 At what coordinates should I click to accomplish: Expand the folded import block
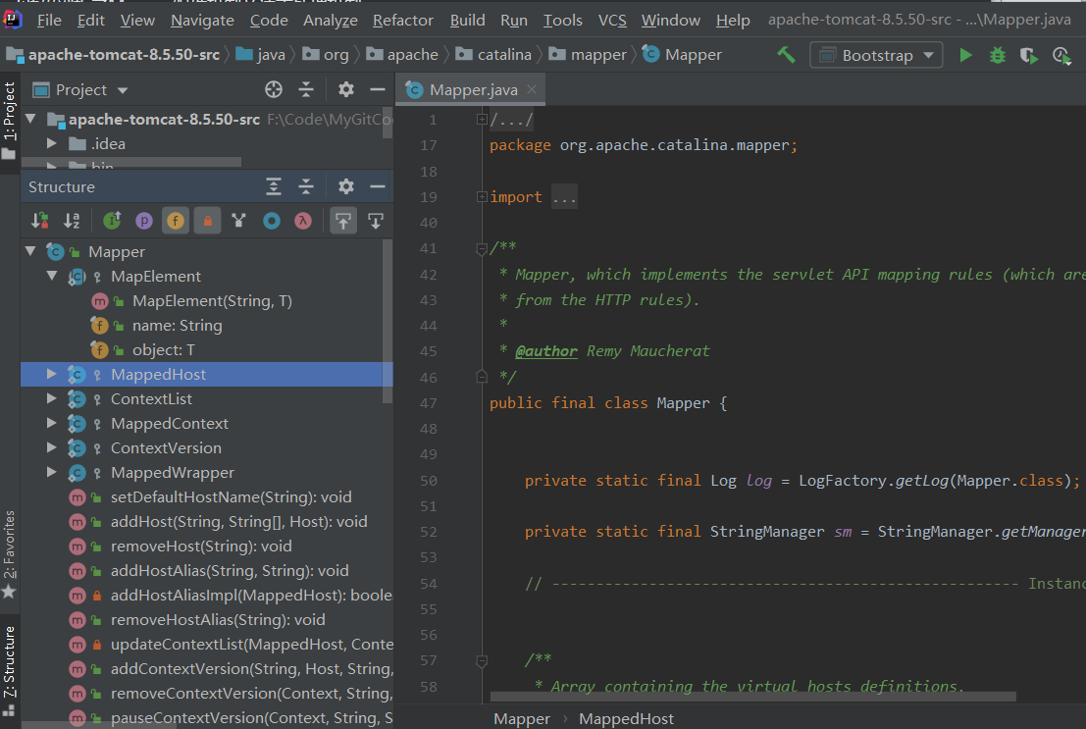click(482, 197)
